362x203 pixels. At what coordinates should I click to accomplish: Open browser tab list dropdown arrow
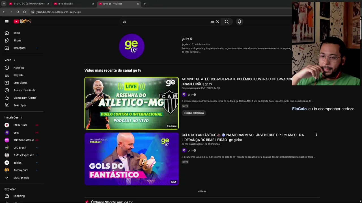pos(4,4)
